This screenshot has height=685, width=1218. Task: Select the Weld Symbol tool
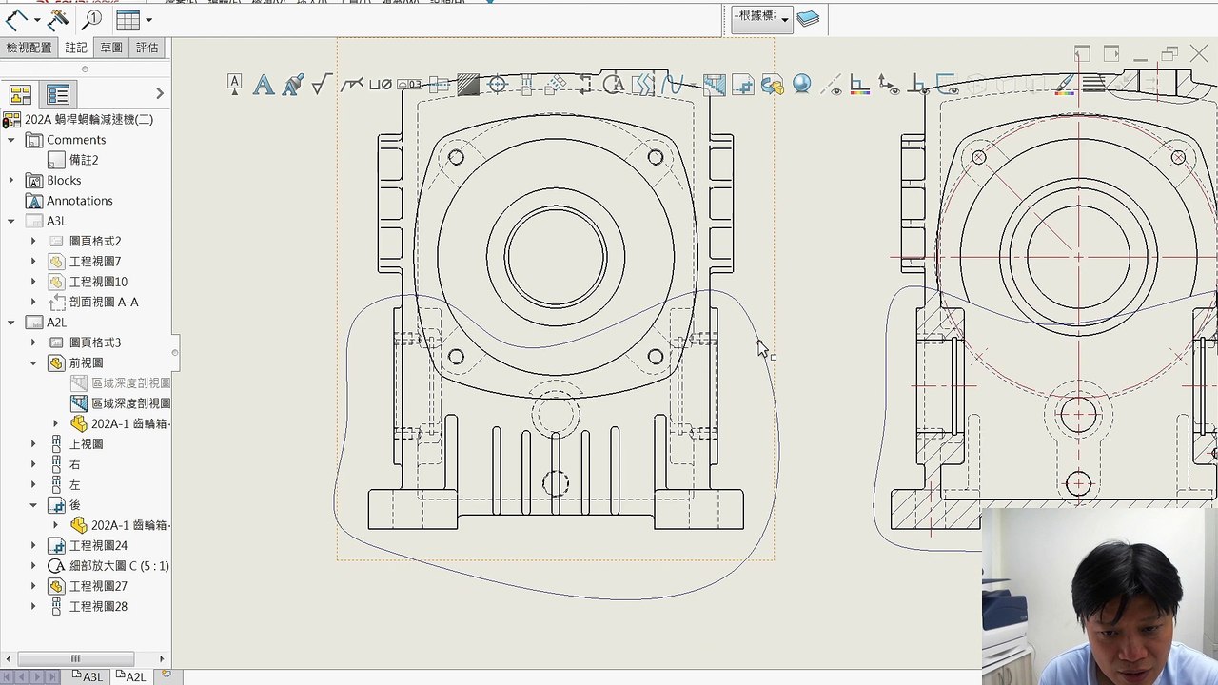[351, 85]
